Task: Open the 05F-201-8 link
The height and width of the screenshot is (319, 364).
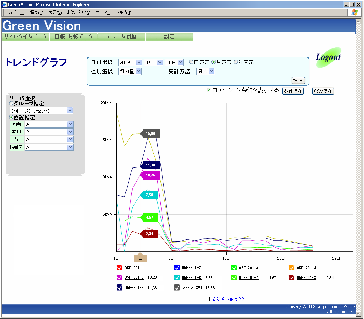Action: (307, 278)
